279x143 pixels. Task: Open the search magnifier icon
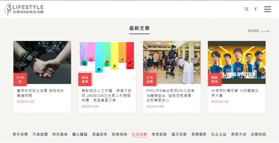pos(246,9)
